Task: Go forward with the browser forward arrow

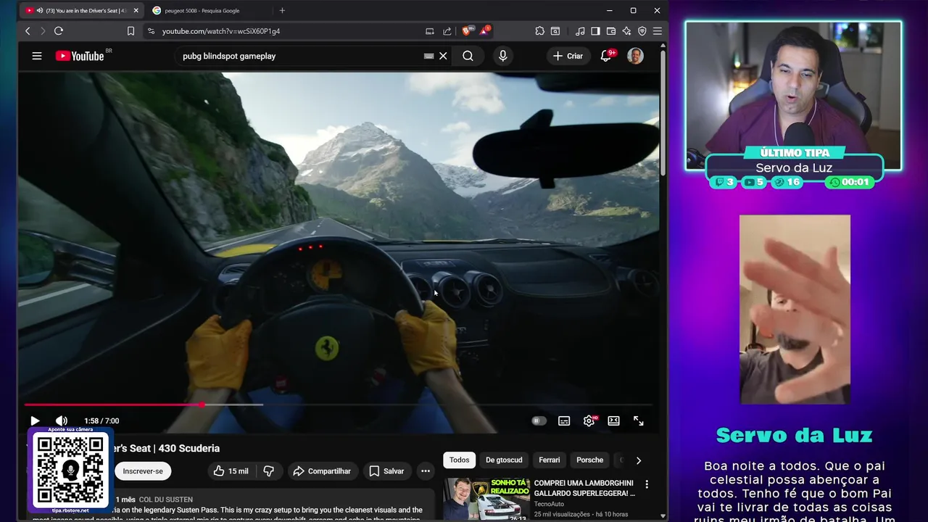Action: 42,31
